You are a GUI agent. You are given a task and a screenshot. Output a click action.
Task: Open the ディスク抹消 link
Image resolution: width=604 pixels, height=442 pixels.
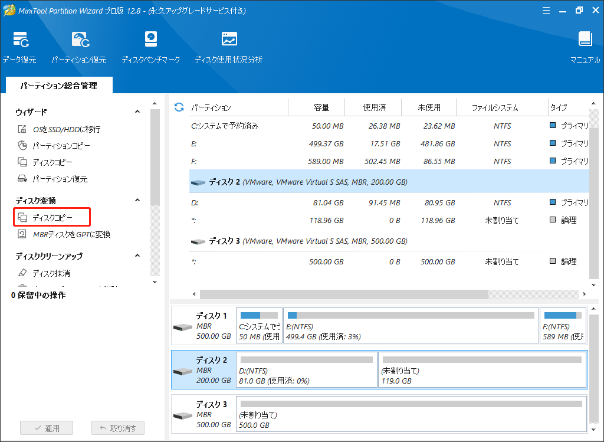pos(51,273)
